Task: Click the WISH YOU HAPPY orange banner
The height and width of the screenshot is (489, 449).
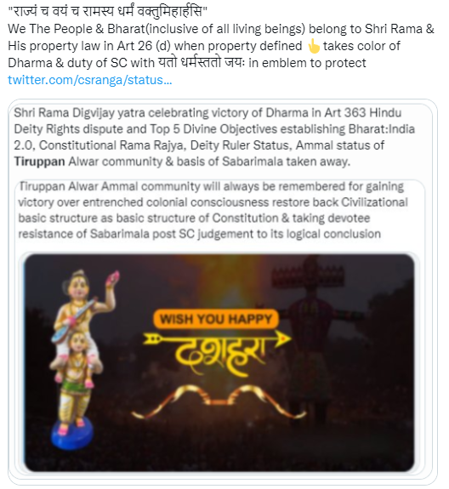Action: [215, 320]
